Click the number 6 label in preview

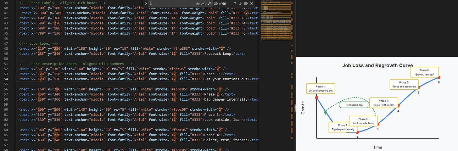click(439, 82)
